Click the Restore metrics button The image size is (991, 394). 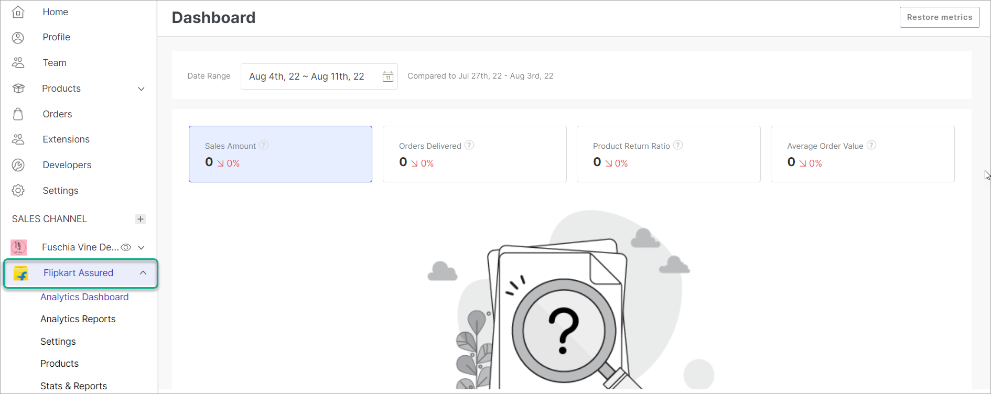click(939, 17)
